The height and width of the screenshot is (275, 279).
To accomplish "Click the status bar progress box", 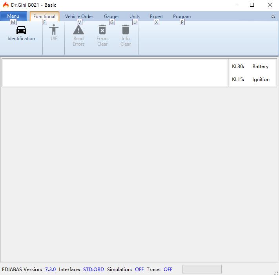I will click(x=202, y=269).
